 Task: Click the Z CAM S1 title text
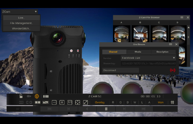tap(95, 96)
